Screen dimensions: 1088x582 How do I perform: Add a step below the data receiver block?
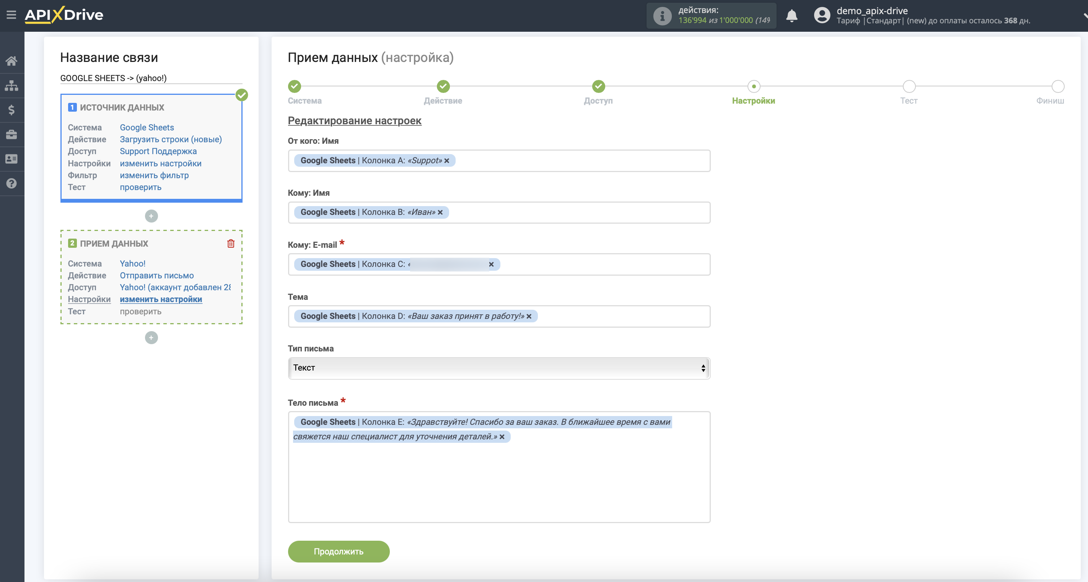151,338
